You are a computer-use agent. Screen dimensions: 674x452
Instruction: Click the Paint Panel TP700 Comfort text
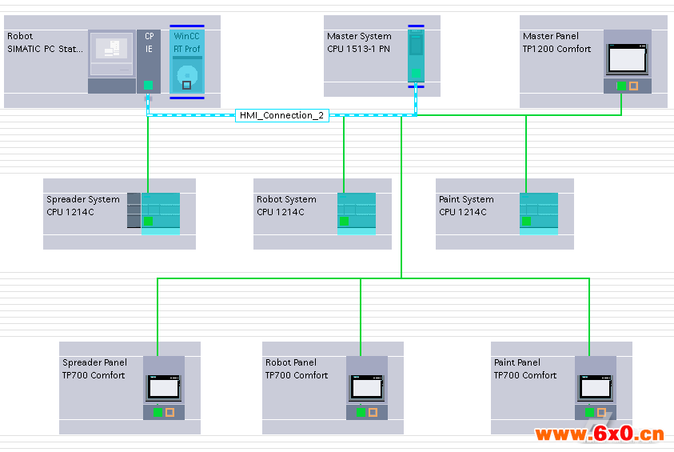point(525,375)
